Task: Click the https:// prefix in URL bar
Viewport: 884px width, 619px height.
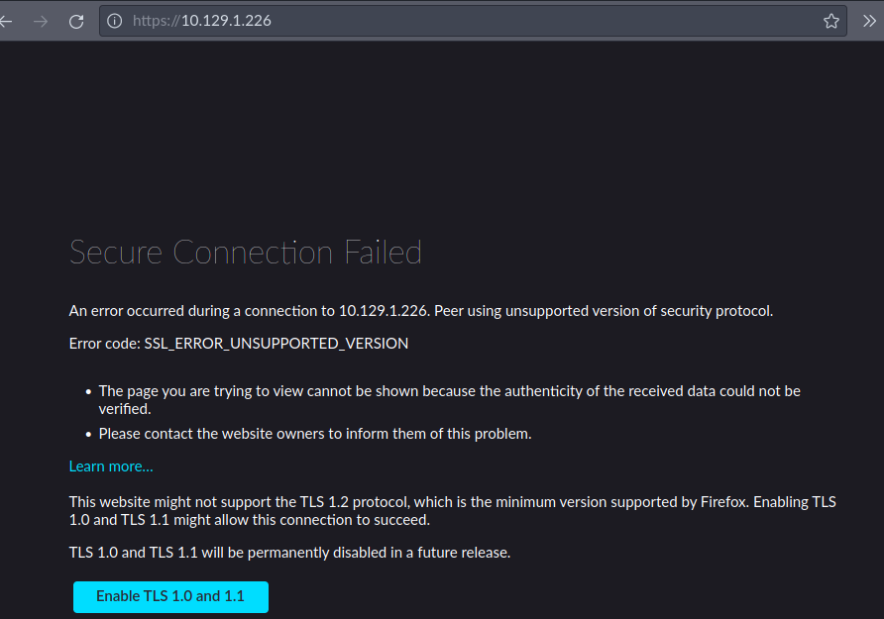Action: click(x=157, y=21)
